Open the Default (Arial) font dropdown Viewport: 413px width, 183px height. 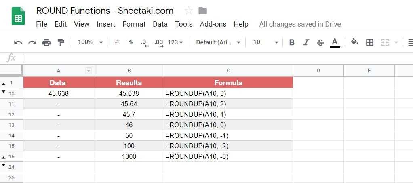pyautogui.click(x=218, y=42)
